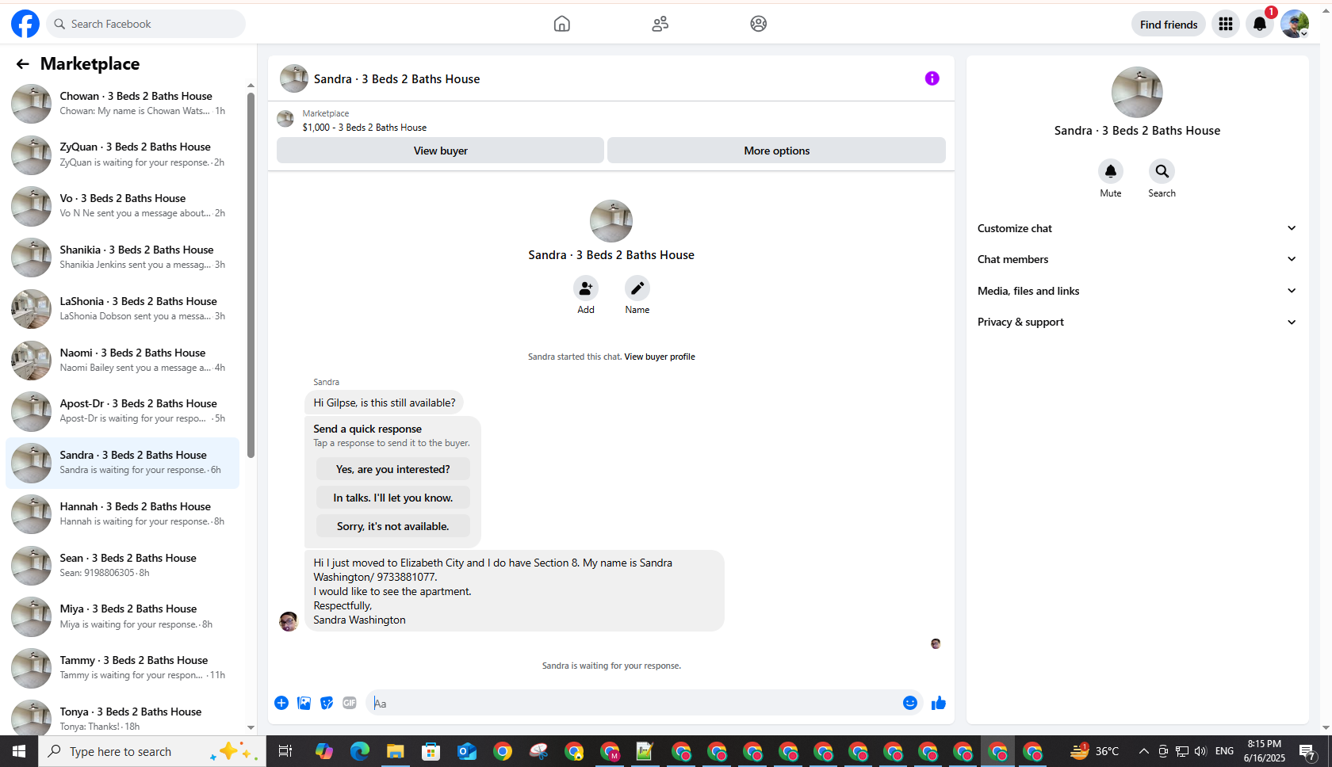Viewport: 1332px width, 767px height.
Task: Open volume control in system tray
Action: [x=1200, y=751]
